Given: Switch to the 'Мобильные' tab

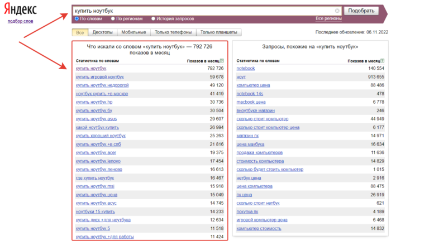Looking at the screenshot, I should click(x=134, y=32).
